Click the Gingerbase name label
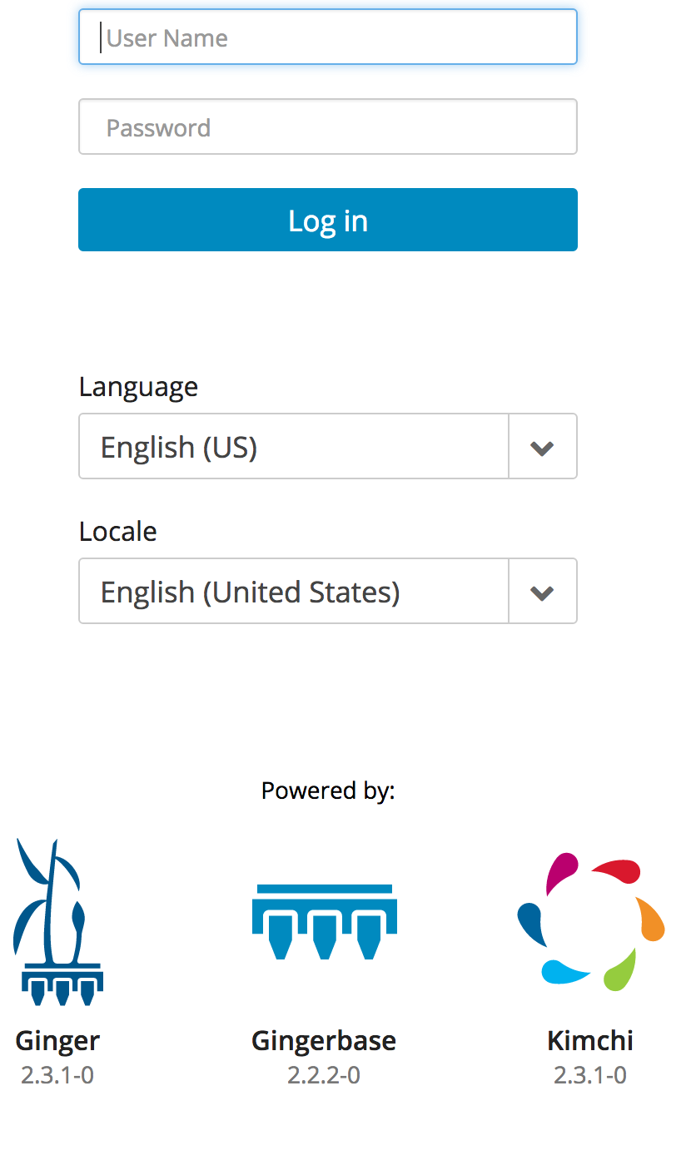696x1165 pixels. tap(324, 1041)
